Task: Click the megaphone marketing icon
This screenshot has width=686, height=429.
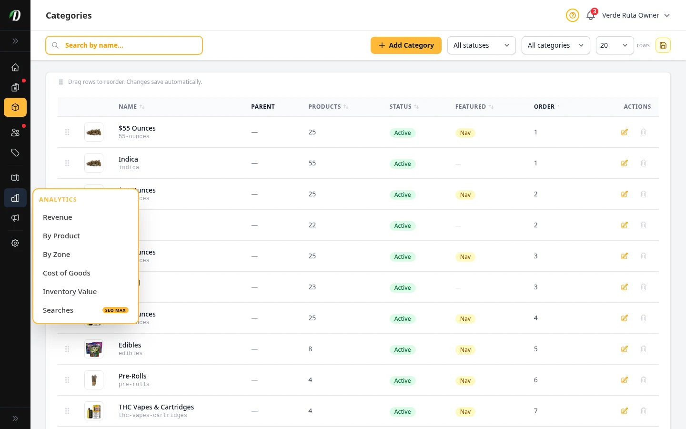Action: 15,218
